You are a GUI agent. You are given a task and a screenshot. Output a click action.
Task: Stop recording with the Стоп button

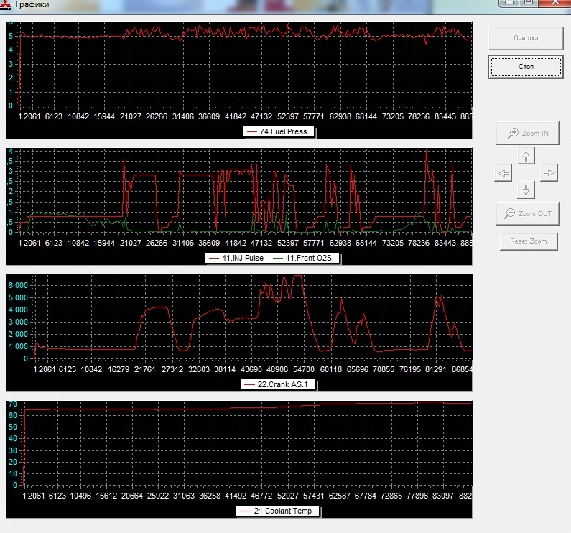[x=526, y=67]
